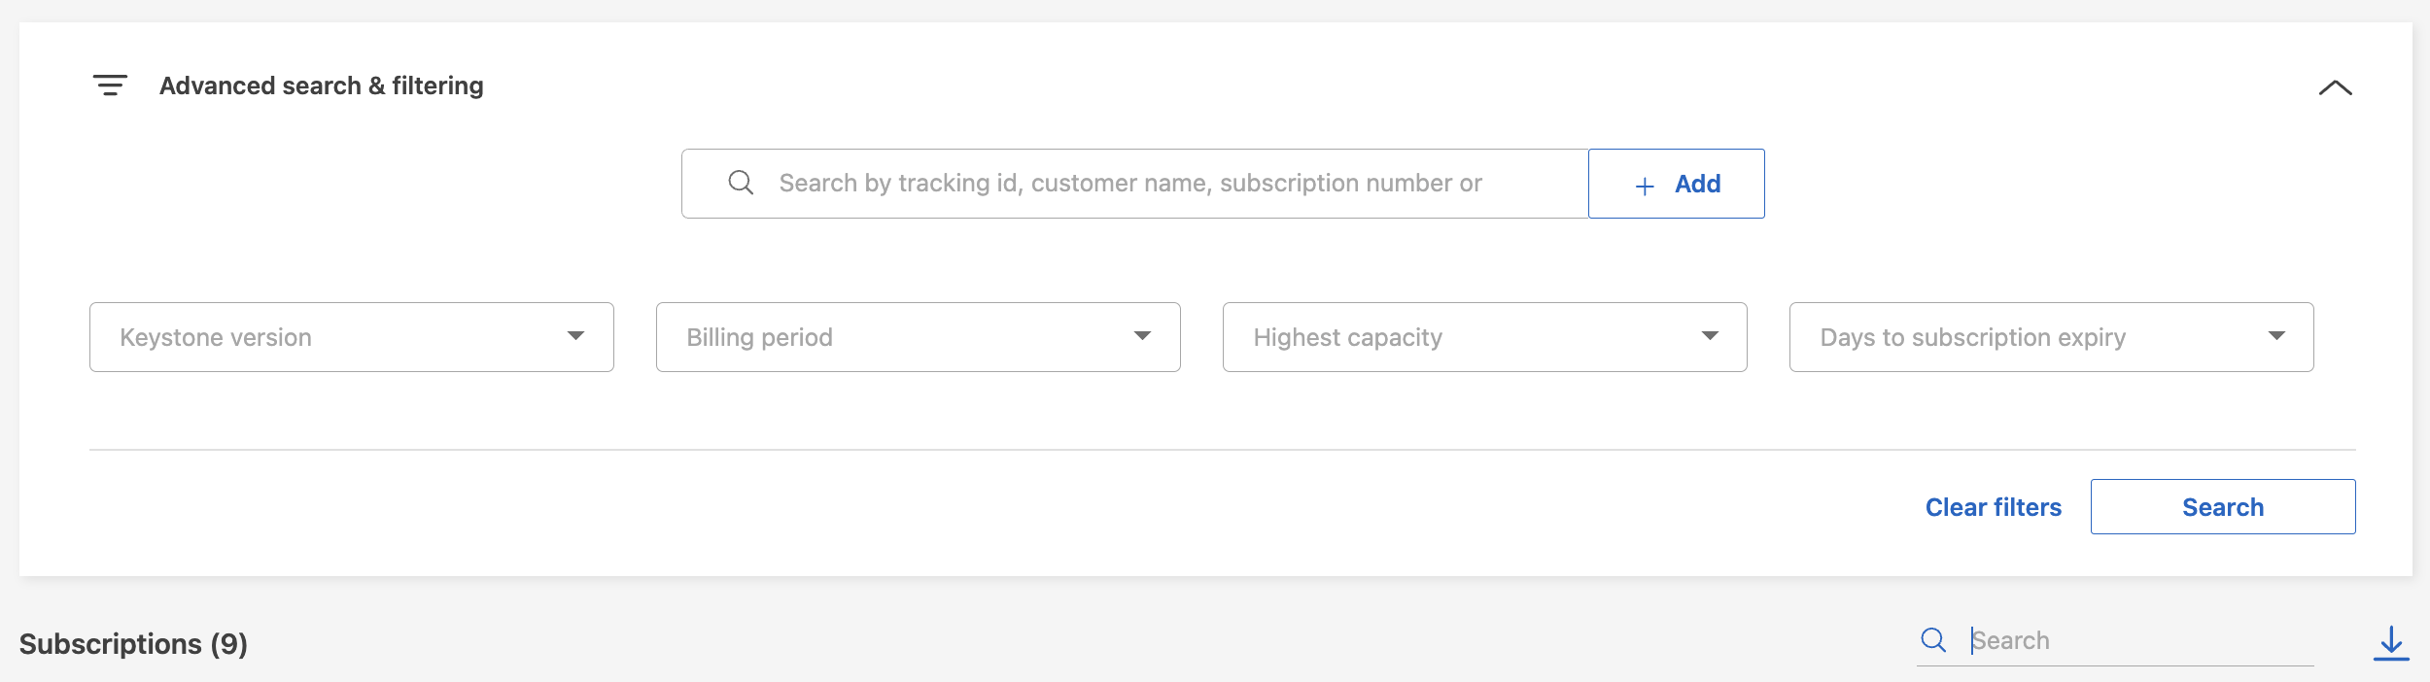Image resolution: width=2430 pixels, height=682 pixels.
Task: Click the Subscriptions table search magnifier icon
Action: coord(1933,640)
